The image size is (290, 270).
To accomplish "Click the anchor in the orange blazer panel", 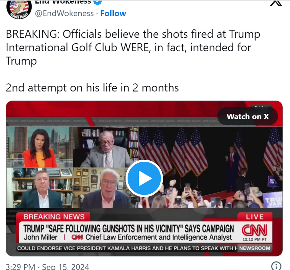I will coord(39,147).
